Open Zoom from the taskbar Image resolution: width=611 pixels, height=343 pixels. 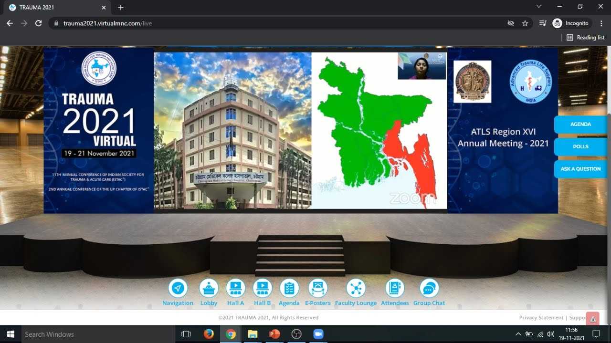(318, 334)
